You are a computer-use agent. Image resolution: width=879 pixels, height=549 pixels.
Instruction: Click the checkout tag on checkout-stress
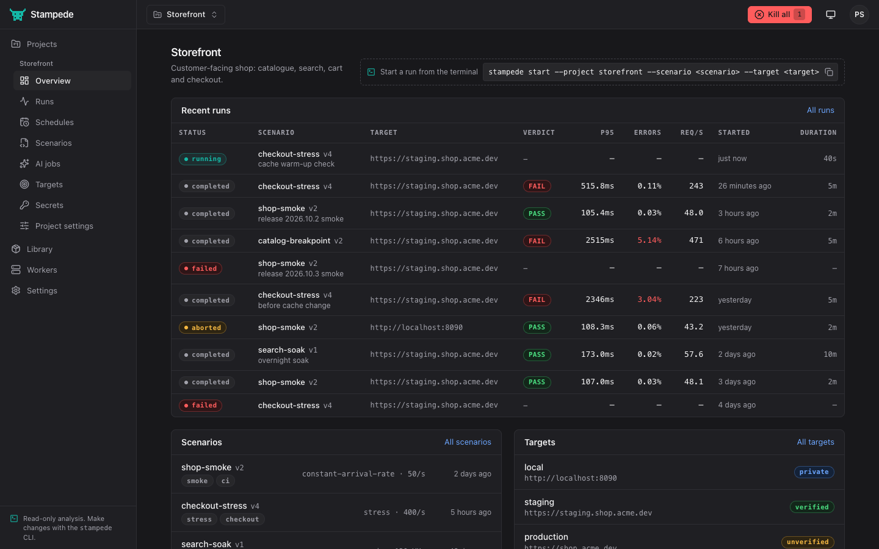point(242,519)
